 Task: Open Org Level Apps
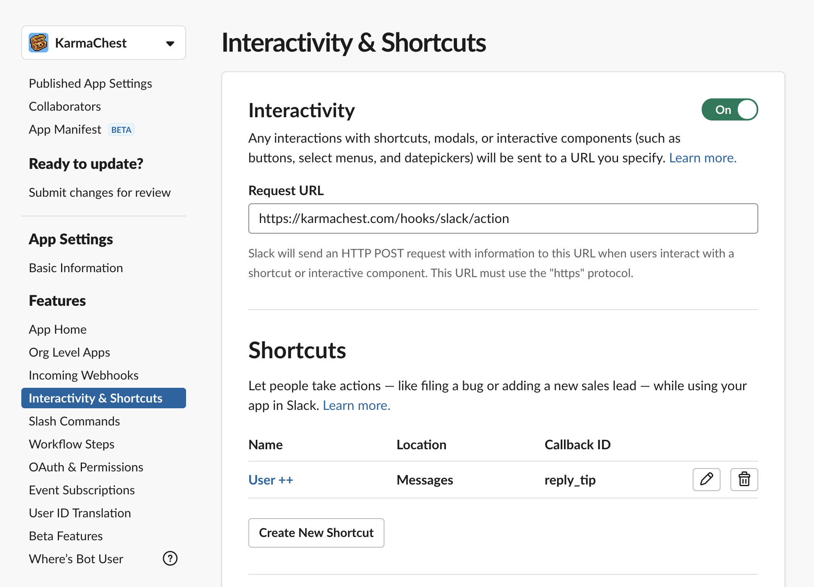point(69,352)
